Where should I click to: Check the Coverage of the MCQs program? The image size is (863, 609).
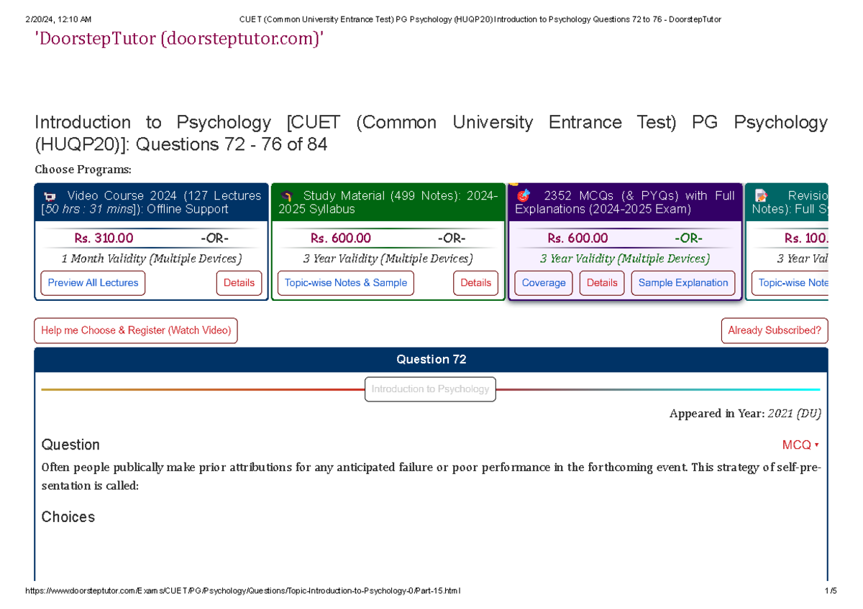pos(543,283)
